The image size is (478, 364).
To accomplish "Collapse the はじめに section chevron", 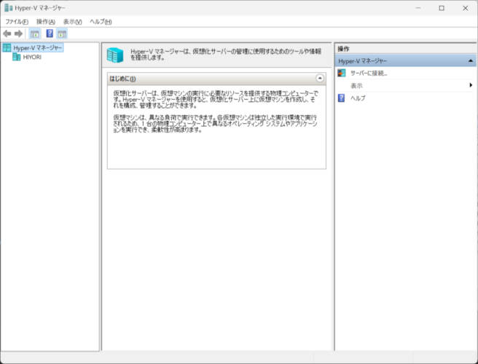I will [x=319, y=78].
